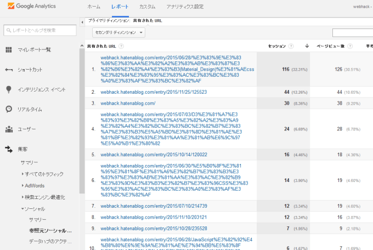This screenshot has width=373, height=250.
Task: Click the search magnifier icon in sidebar
Action: pyautogui.click(x=8, y=29)
